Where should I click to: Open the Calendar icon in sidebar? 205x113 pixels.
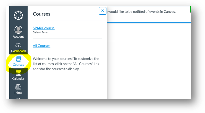18,73
